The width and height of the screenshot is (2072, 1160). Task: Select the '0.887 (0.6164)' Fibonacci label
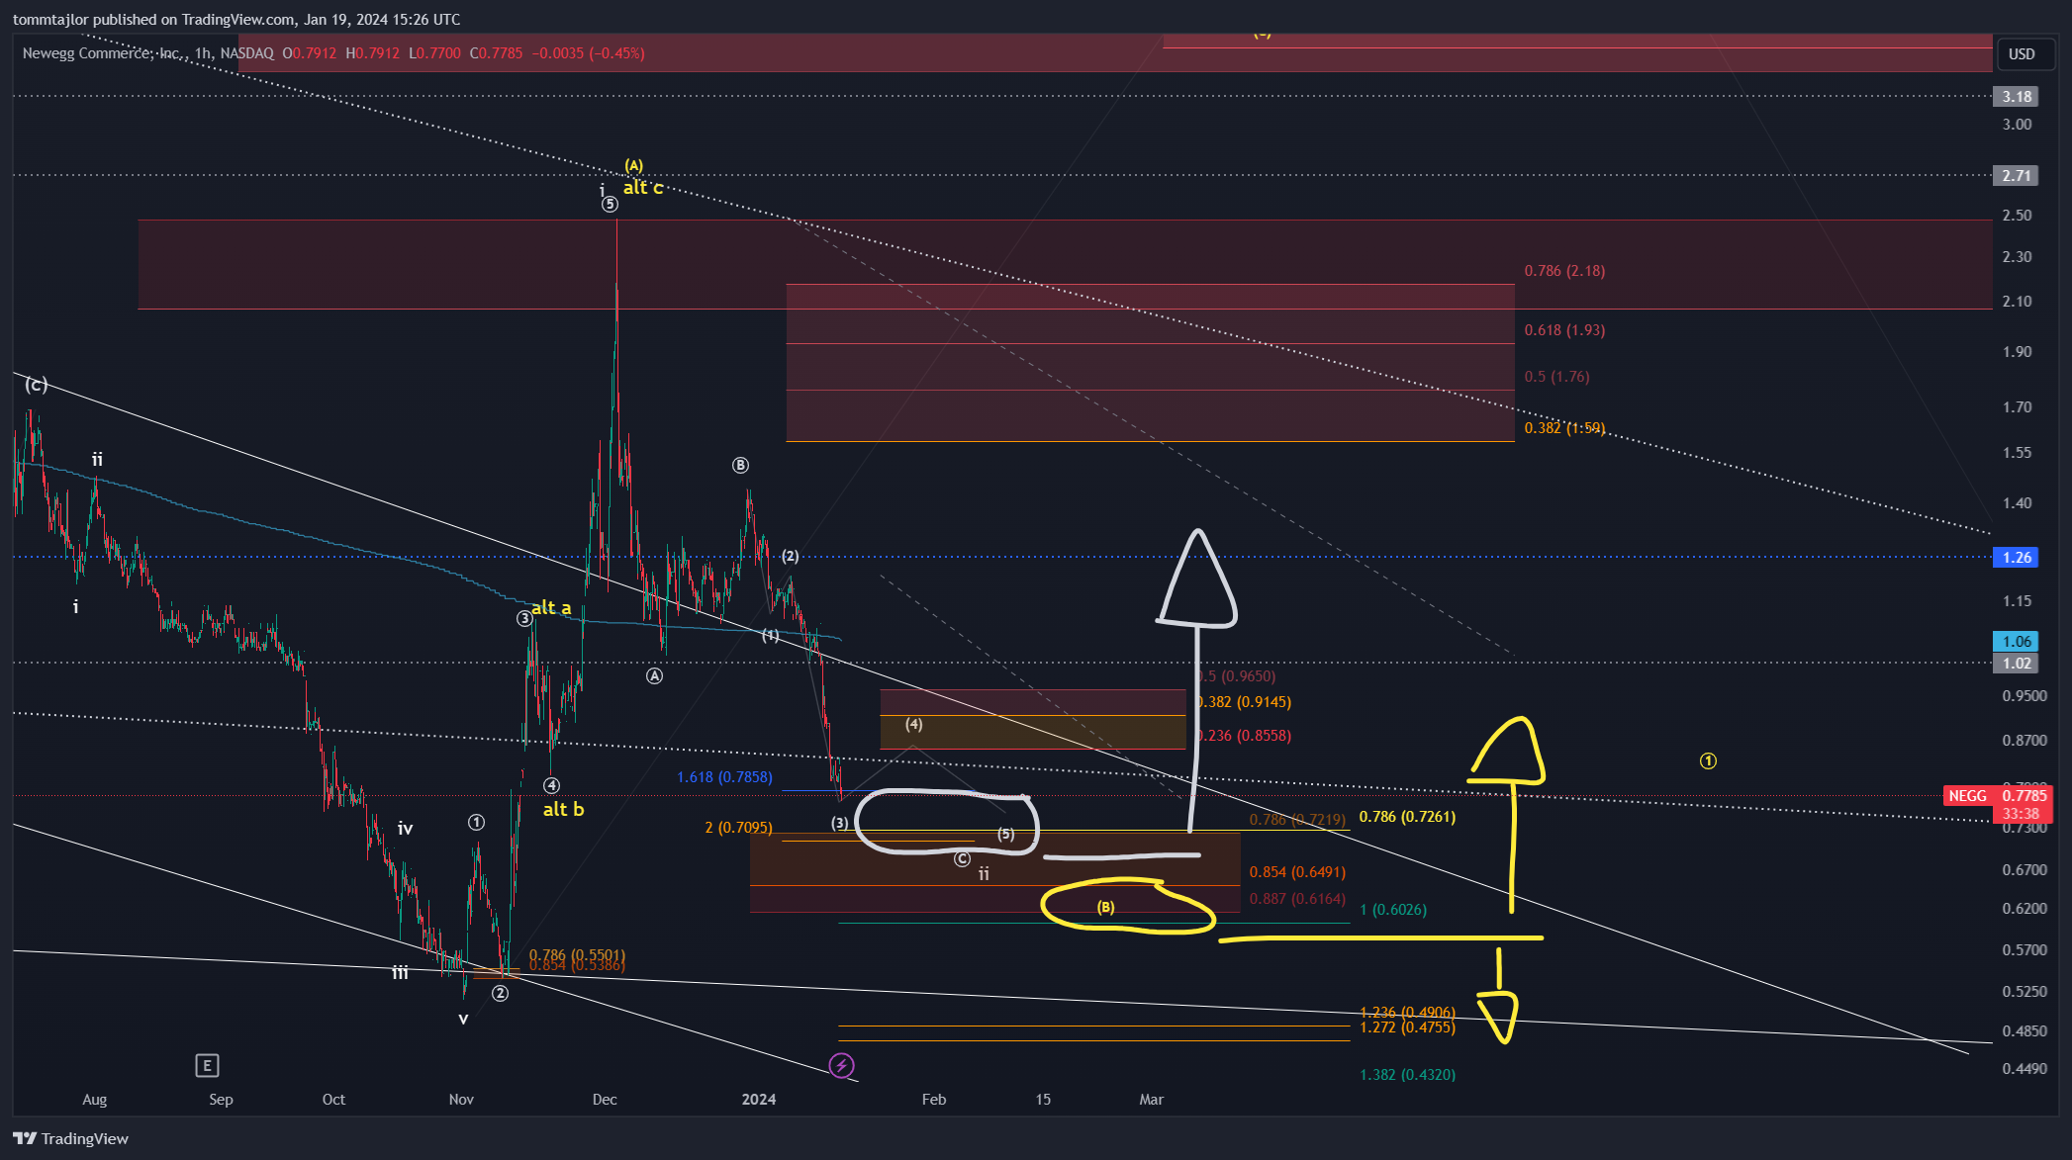1297,898
